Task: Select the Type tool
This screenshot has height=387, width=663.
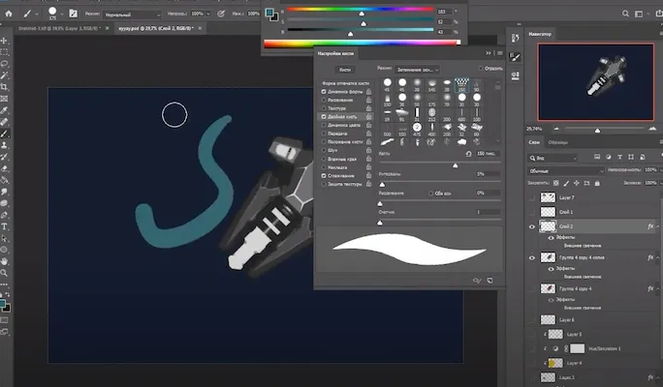Action: tap(5, 225)
